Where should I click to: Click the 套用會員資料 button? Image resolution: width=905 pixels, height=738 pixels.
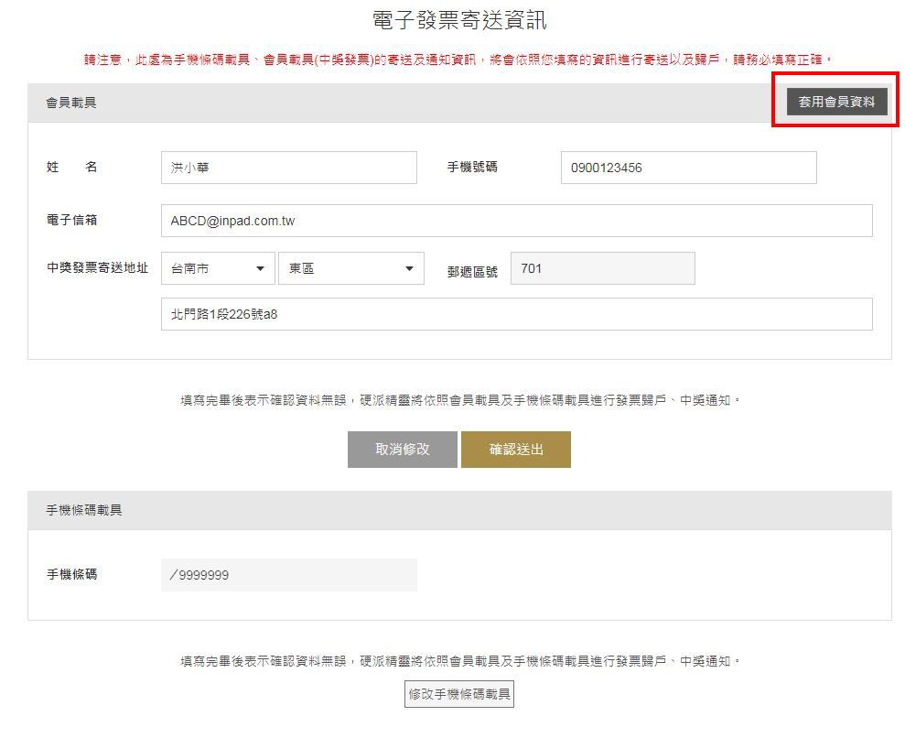pyautogui.click(x=837, y=102)
